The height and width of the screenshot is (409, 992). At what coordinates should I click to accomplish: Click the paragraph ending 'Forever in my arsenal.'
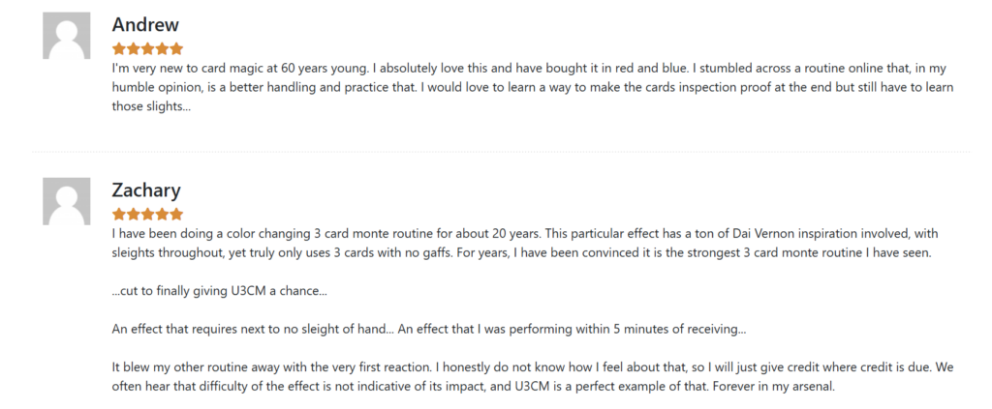tap(533, 377)
